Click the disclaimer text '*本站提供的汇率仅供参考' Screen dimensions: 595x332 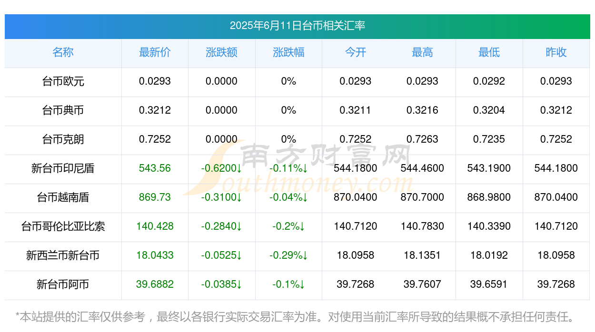pos(80,317)
